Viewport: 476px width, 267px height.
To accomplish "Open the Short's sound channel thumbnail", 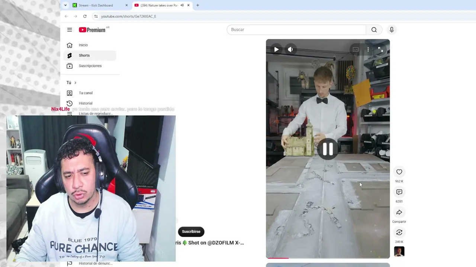I will click(x=399, y=251).
